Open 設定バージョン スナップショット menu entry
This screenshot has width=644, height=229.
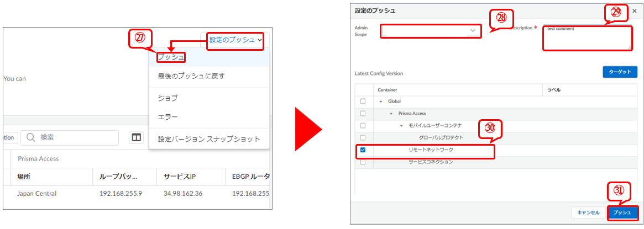[208, 139]
